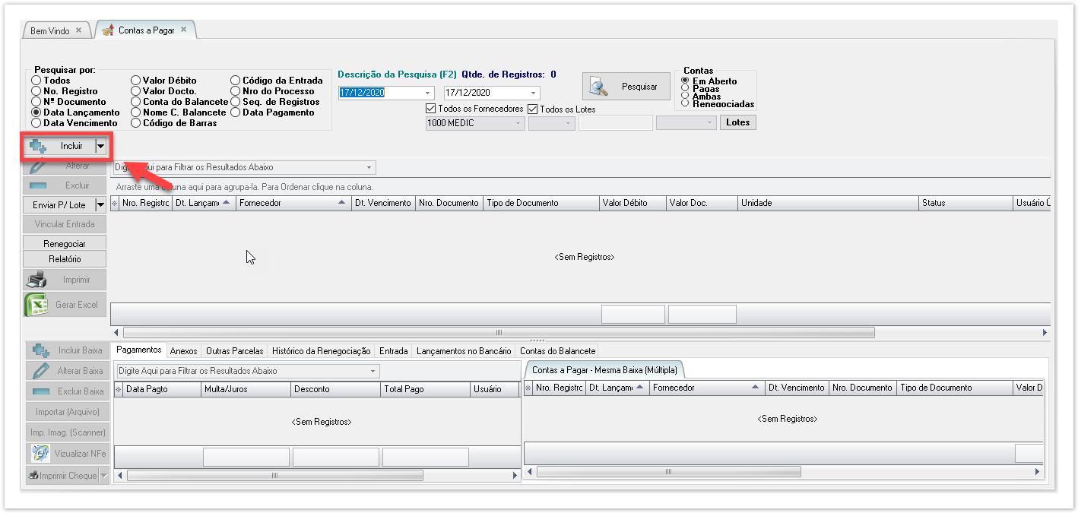Open the Incluir dropdown arrow

[100, 146]
